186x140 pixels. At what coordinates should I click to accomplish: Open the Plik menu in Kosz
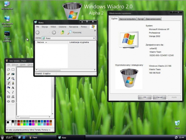[37, 27]
